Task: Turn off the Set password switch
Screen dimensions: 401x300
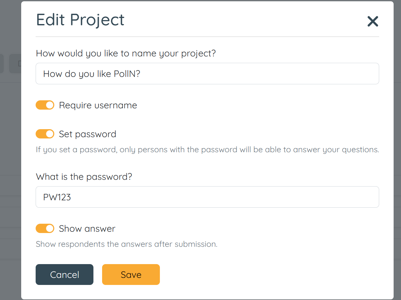Action: point(45,134)
